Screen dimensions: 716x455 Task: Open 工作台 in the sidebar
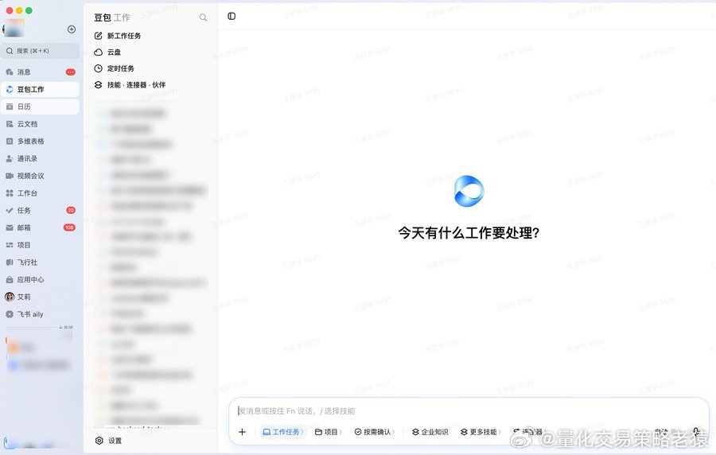click(41, 193)
